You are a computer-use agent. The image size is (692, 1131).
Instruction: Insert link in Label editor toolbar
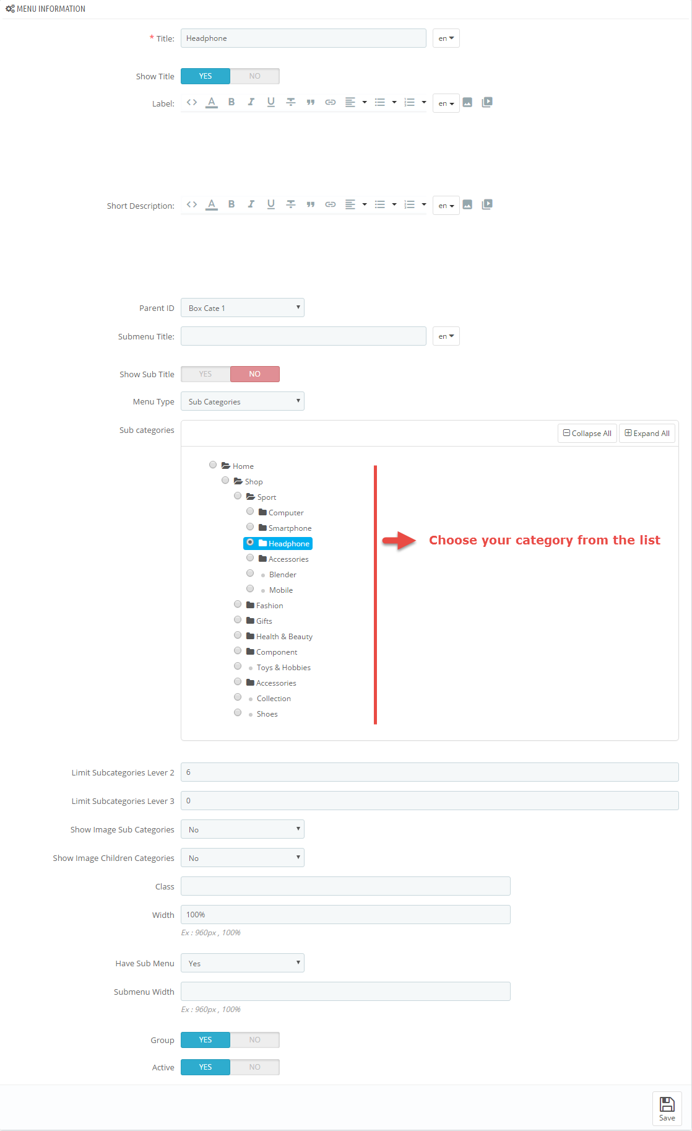pos(331,102)
